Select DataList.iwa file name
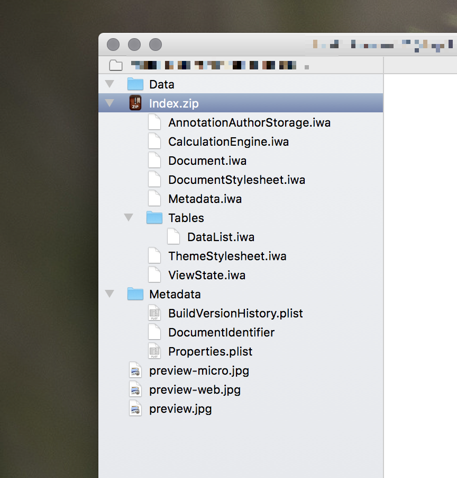 (221, 237)
